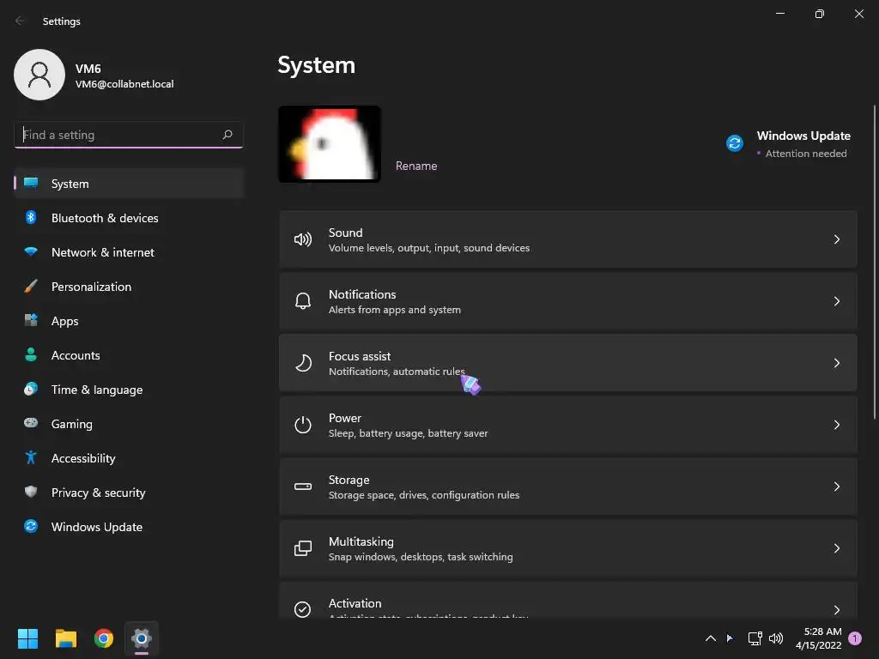Click the Notifications bell icon
The image size is (879, 659).
[303, 301]
